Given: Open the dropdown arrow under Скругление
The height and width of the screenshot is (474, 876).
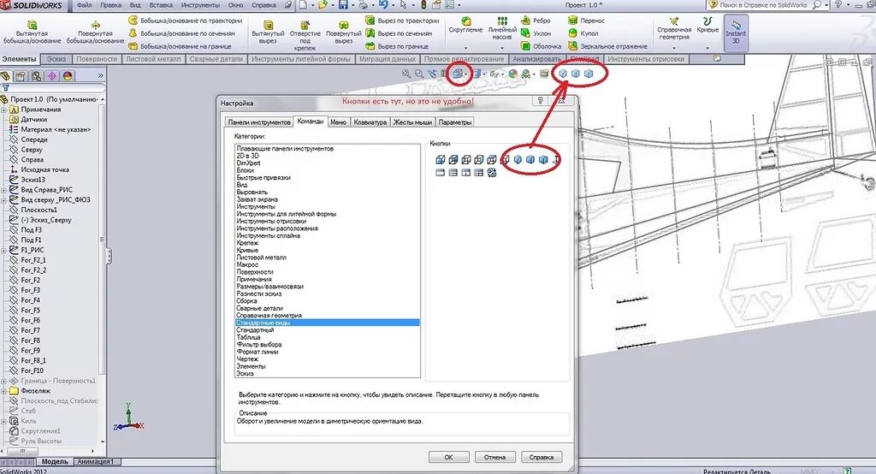Looking at the screenshot, I should [x=465, y=48].
